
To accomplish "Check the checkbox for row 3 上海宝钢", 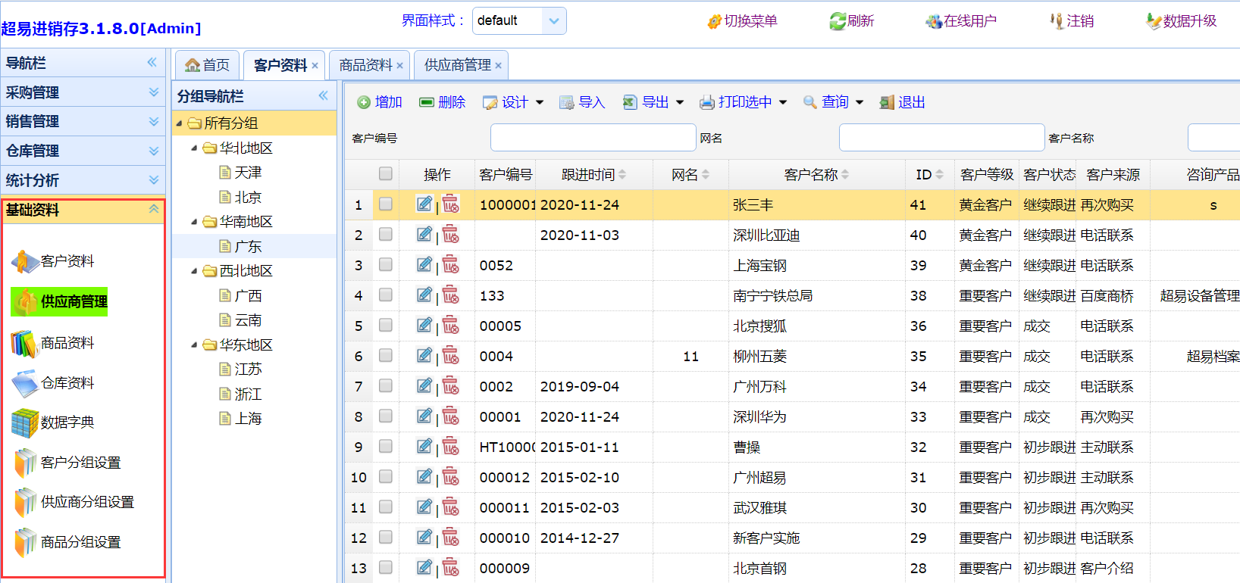I will (386, 265).
